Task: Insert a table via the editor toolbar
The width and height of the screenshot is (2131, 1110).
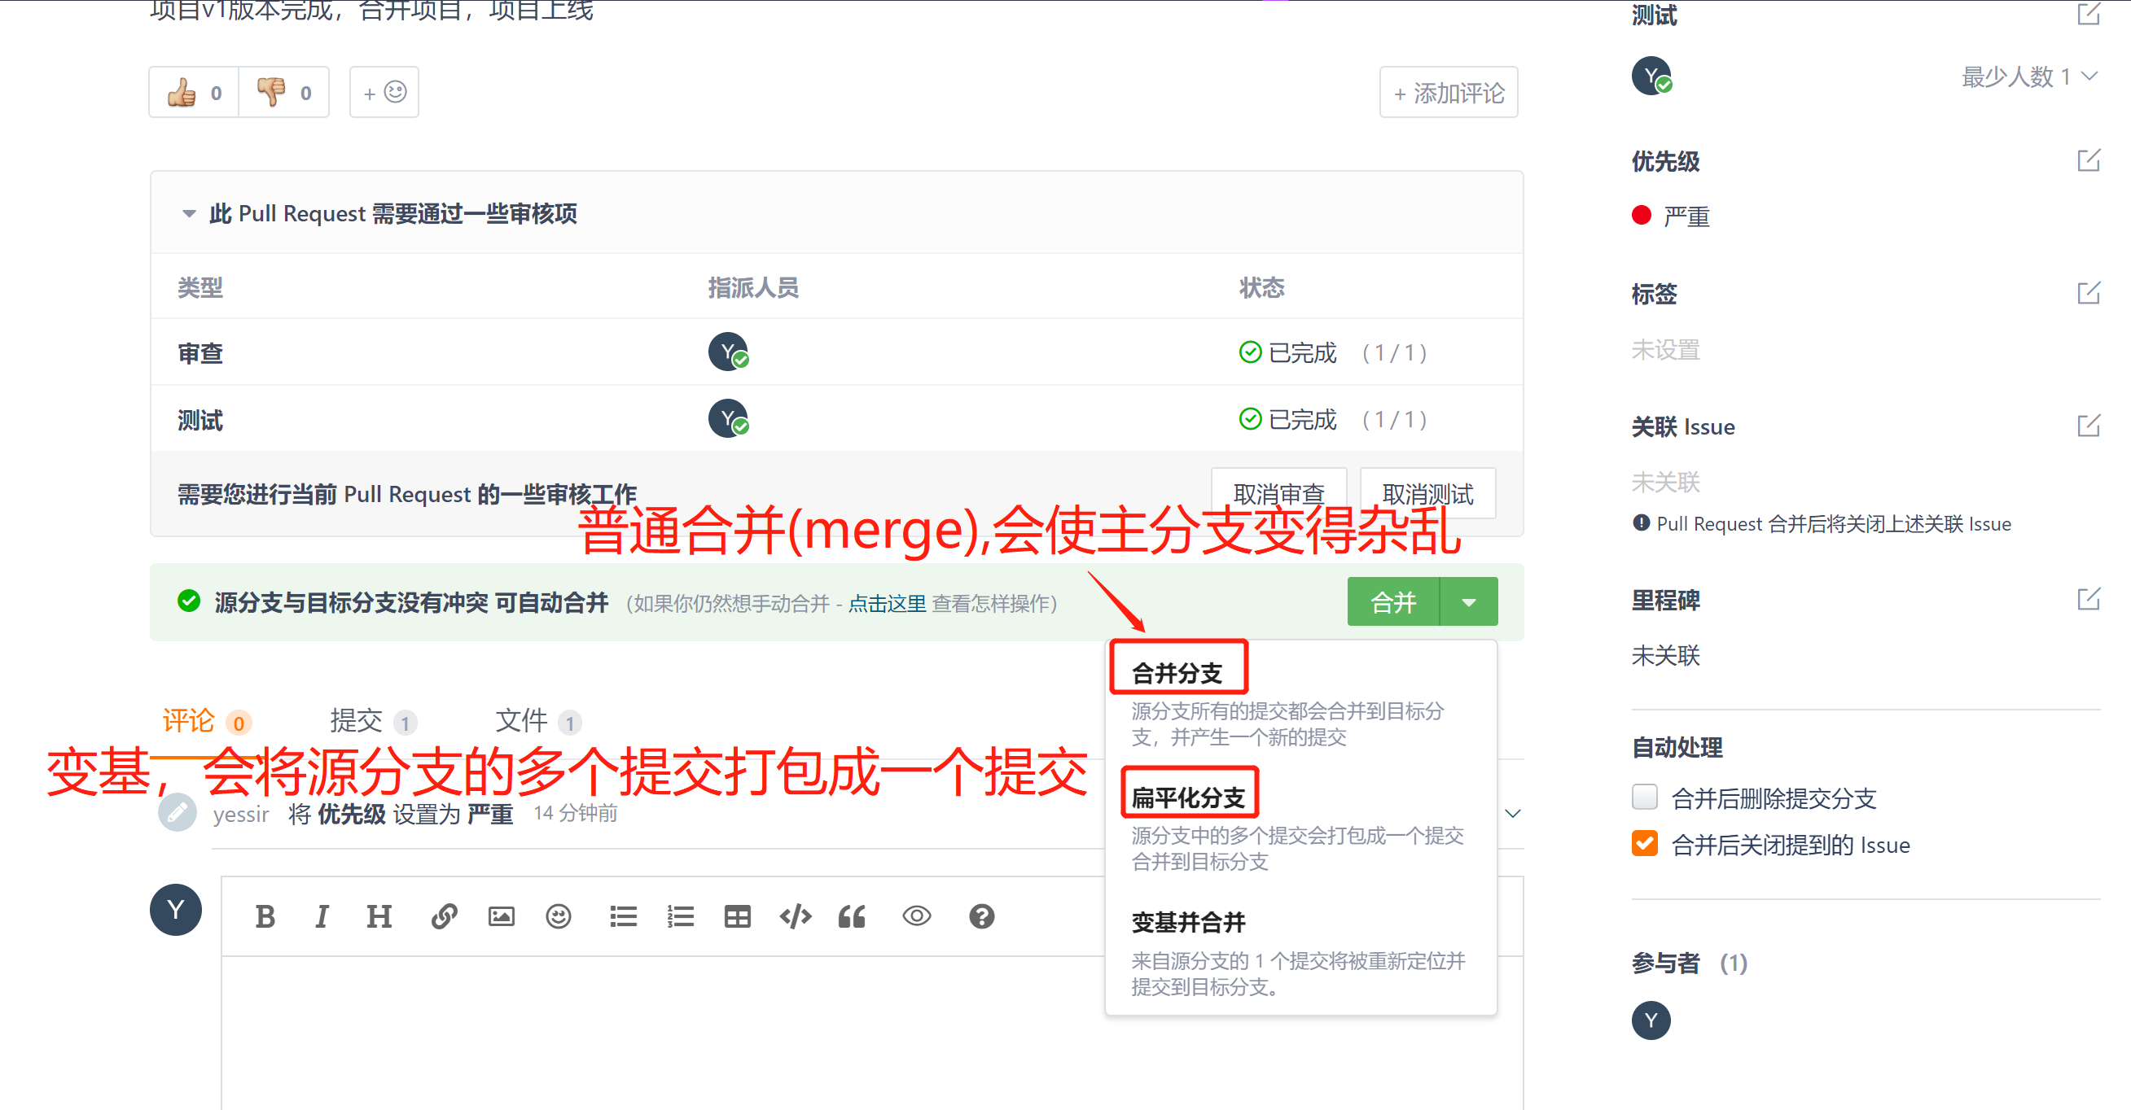Action: coord(737,916)
